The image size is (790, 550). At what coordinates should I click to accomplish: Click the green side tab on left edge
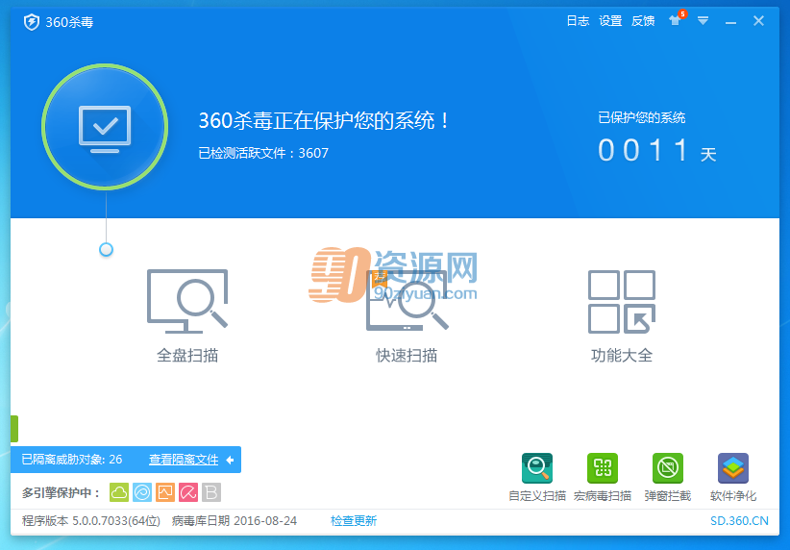(14, 429)
